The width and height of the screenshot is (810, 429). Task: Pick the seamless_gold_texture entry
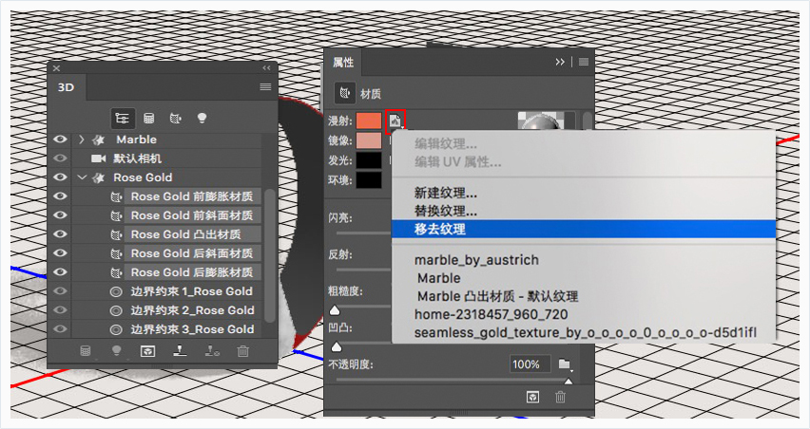coord(584,332)
